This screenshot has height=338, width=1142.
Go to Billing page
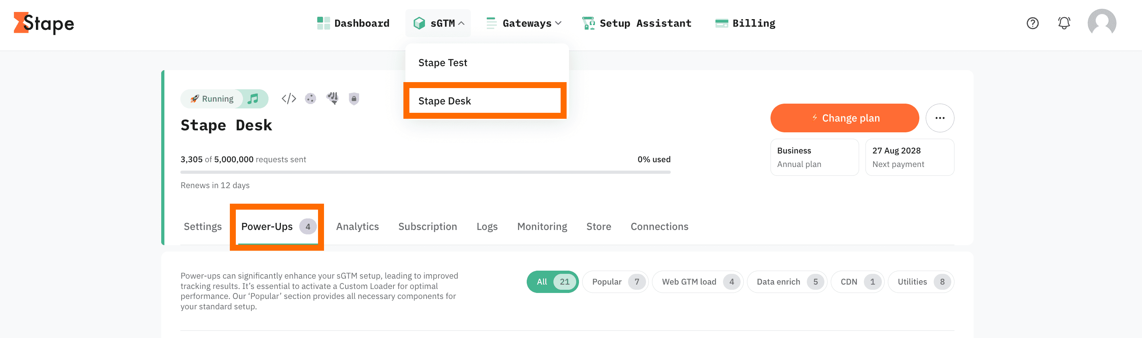tap(746, 23)
